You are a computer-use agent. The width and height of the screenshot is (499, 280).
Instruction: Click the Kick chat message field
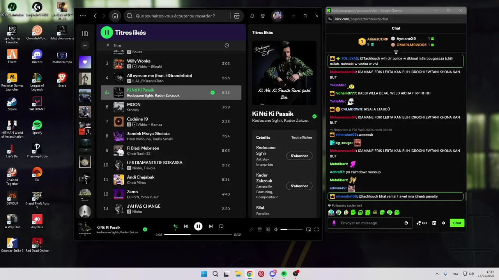(370, 223)
